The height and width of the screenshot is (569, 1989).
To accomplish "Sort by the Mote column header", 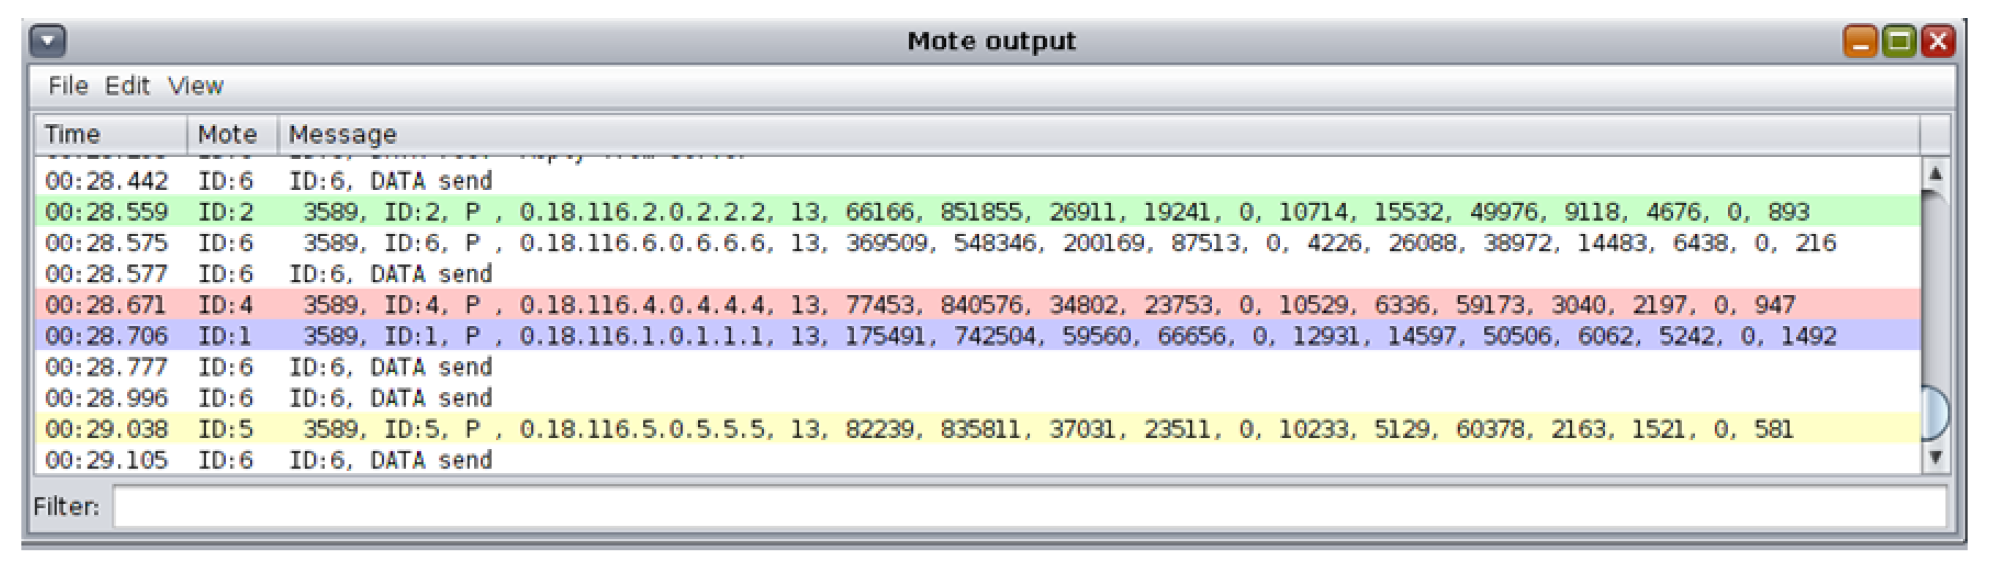I will [x=232, y=134].
